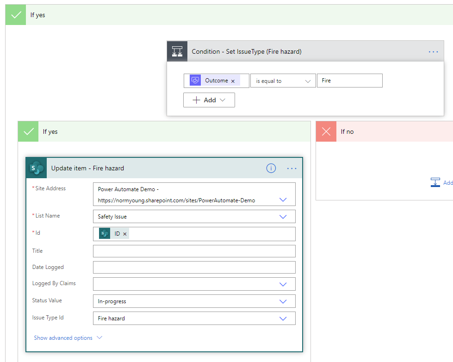The height and width of the screenshot is (362, 453).
Task: Open the 'is equal to' operator dropdown
Action: point(283,81)
